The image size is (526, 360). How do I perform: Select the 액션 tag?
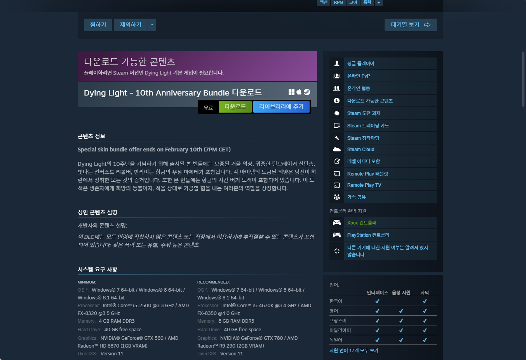(324, 2)
